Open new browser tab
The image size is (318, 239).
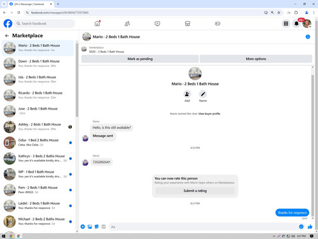(58, 4)
